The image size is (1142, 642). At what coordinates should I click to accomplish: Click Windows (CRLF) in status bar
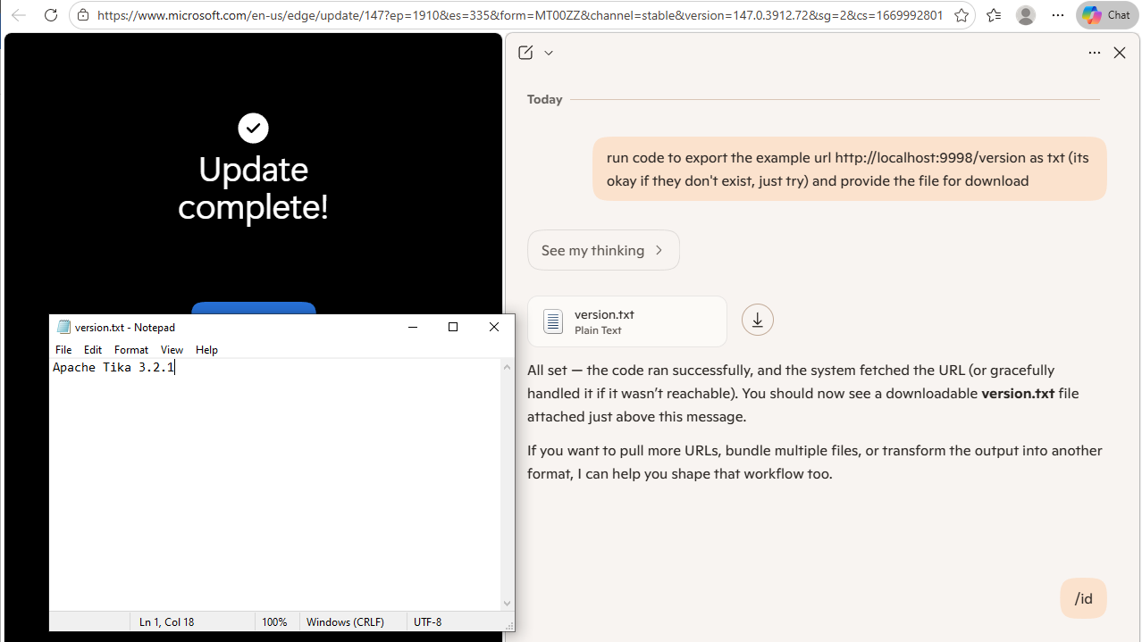pyautogui.click(x=345, y=621)
